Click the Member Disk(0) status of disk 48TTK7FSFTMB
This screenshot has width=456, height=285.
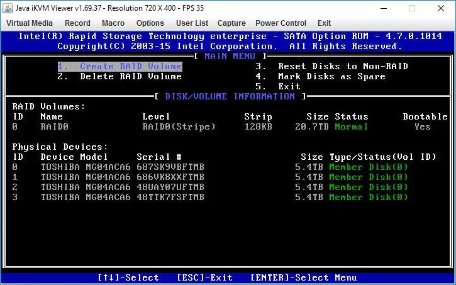click(368, 197)
